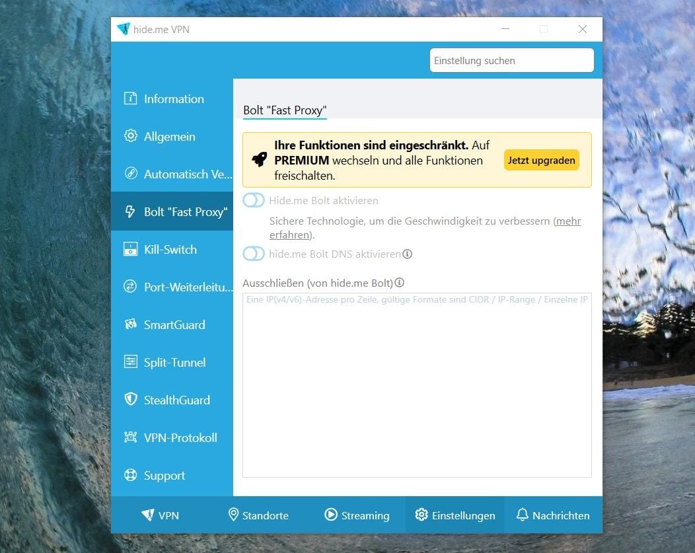This screenshot has width=695, height=553.
Task: Toggle the hide.me Bolt DNS aktivieren switch
Action: [254, 254]
